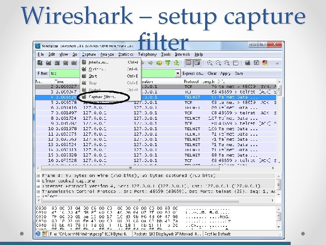Click the Restart capture toolbar icon

tap(74, 63)
